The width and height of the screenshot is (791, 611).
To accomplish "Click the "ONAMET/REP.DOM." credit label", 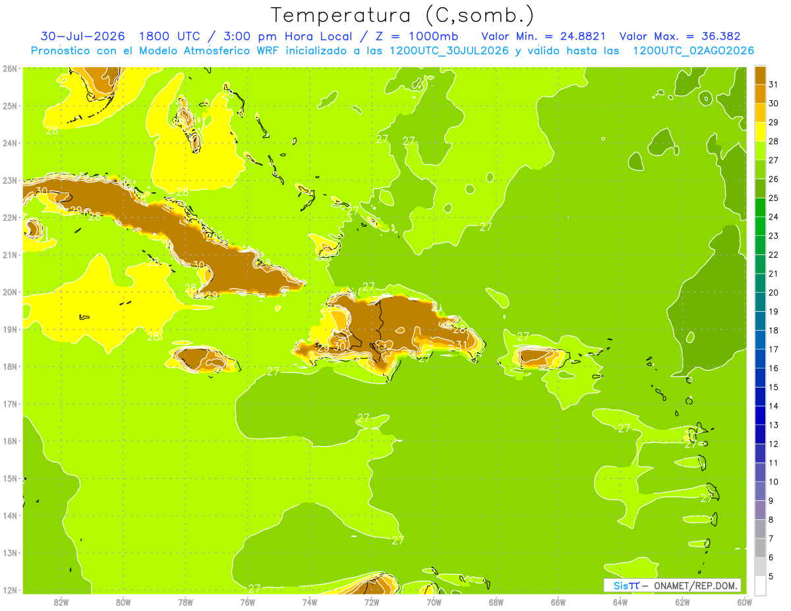I will click(695, 585).
